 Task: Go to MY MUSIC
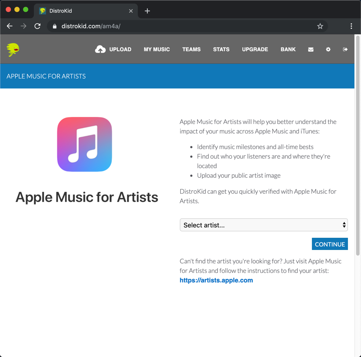click(157, 49)
